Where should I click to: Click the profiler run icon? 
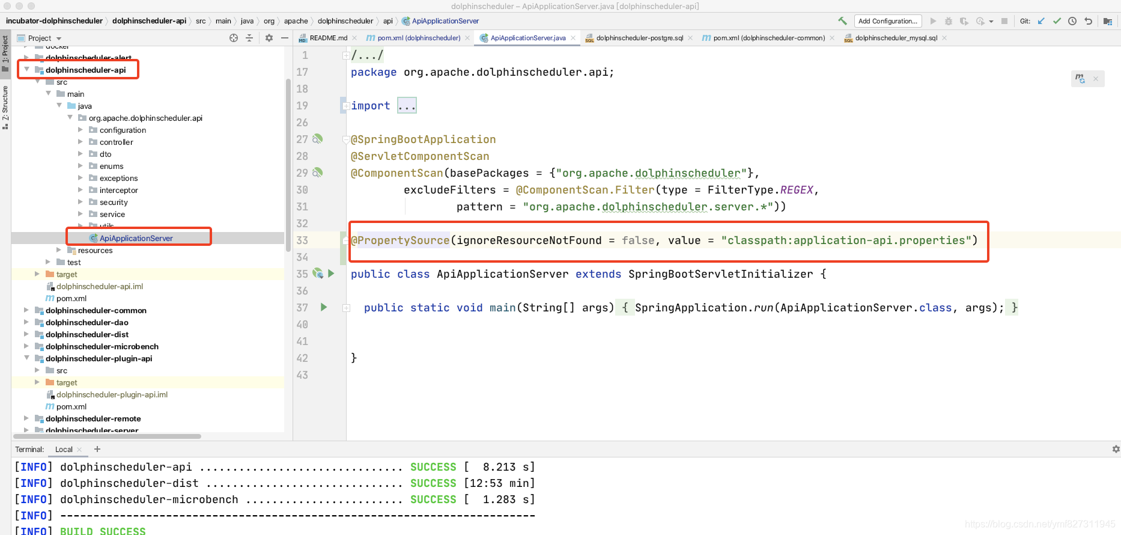click(x=980, y=21)
